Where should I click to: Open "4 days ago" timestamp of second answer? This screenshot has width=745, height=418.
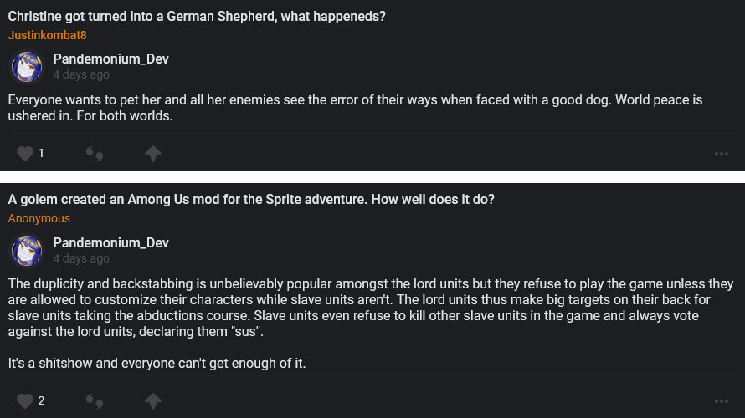[81, 258]
